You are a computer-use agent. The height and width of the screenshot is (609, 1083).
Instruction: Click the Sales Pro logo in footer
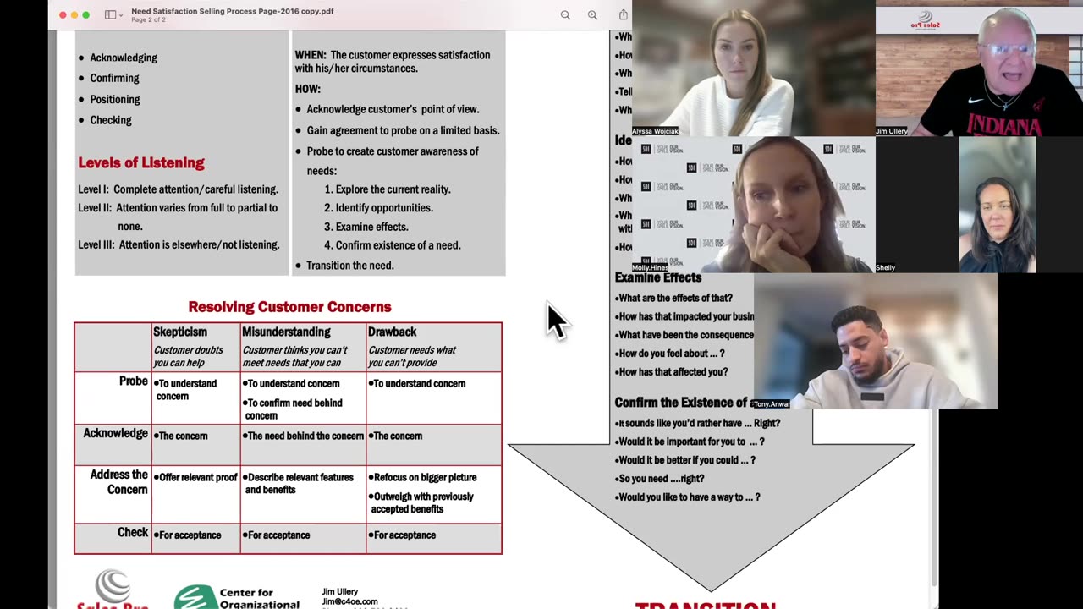point(113,590)
